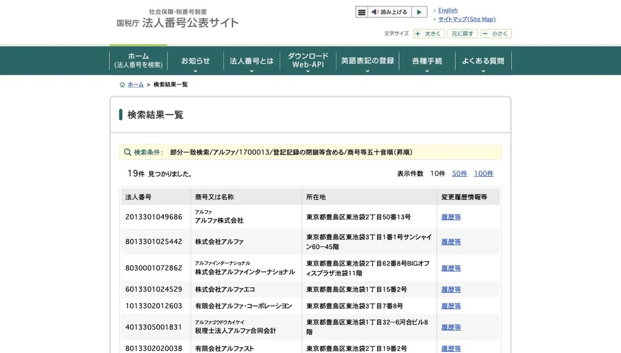Click the 国税庁 法人番号公表サイト logo
621x353 pixels.
pyautogui.click(x=178, y=19)
